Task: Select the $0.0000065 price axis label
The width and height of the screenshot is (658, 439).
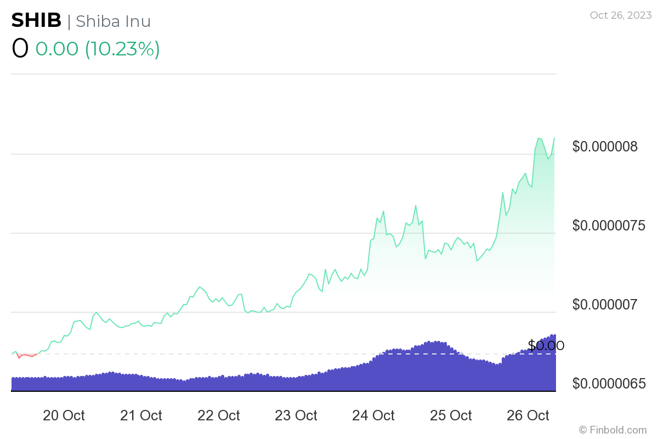Action: tap(609, 384)
